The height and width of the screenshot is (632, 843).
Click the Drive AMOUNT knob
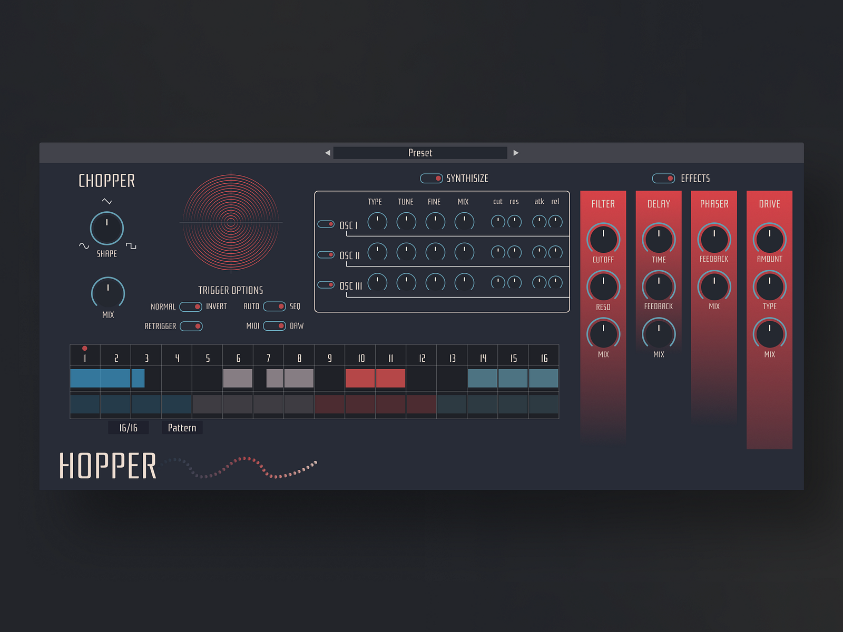(x=770, y=240)
